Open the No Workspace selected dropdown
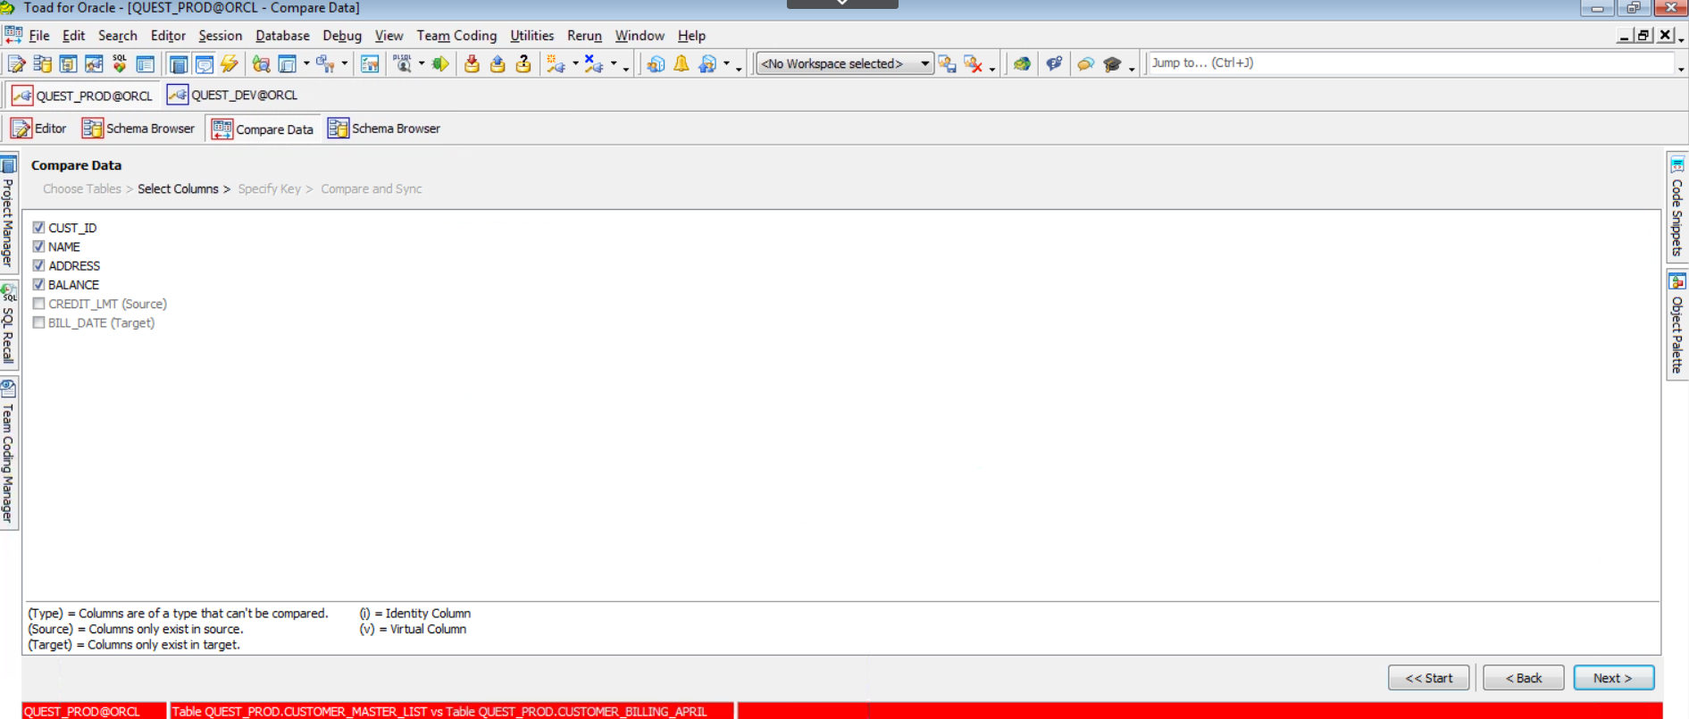 pyautogui.click(x=845, y=63)
